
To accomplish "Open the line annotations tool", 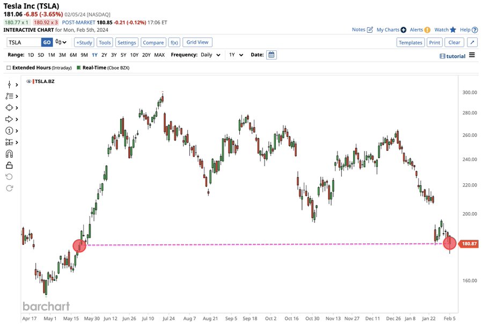I will 9,96.
